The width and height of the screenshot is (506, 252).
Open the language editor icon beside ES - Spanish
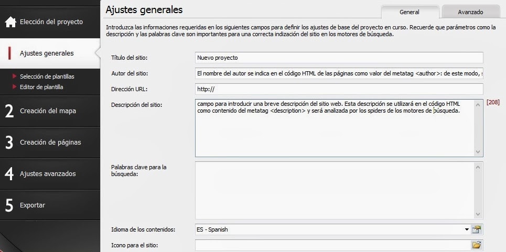point(477,229)
